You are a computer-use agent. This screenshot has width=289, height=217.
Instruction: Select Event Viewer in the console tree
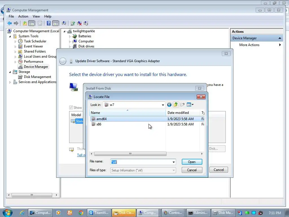click(33, 46)
